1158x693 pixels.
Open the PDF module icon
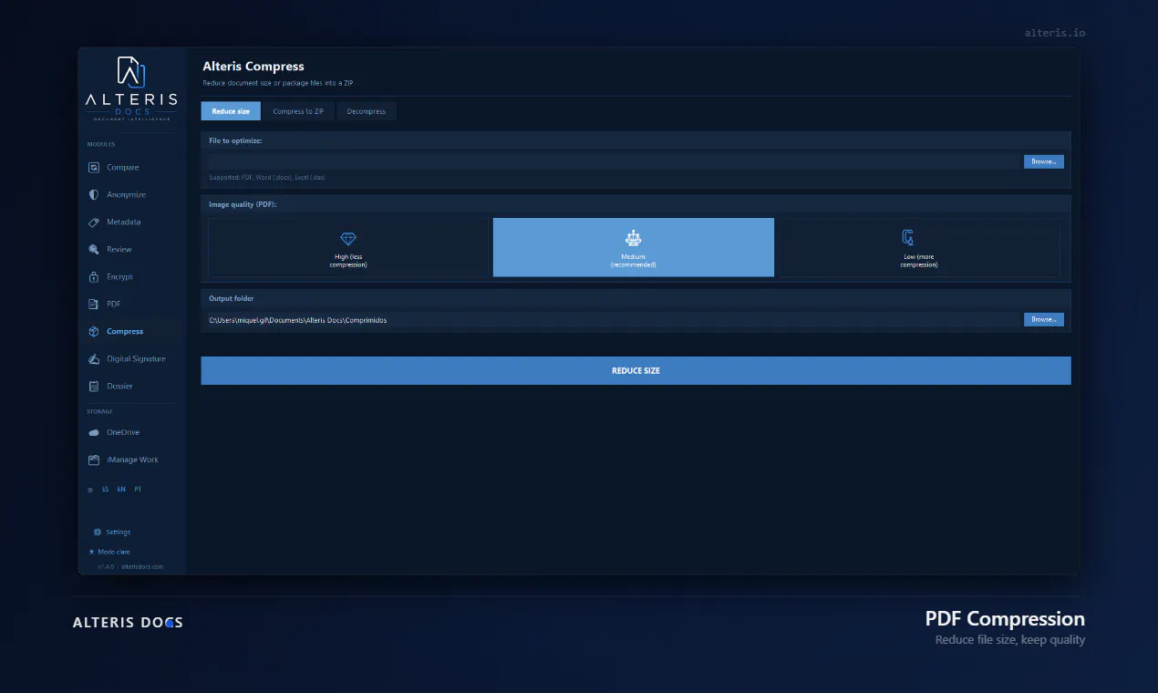pyautogui.click(x=94, y=305)
